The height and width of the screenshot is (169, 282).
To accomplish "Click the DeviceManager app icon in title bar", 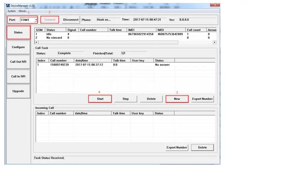I will point(8,5).
